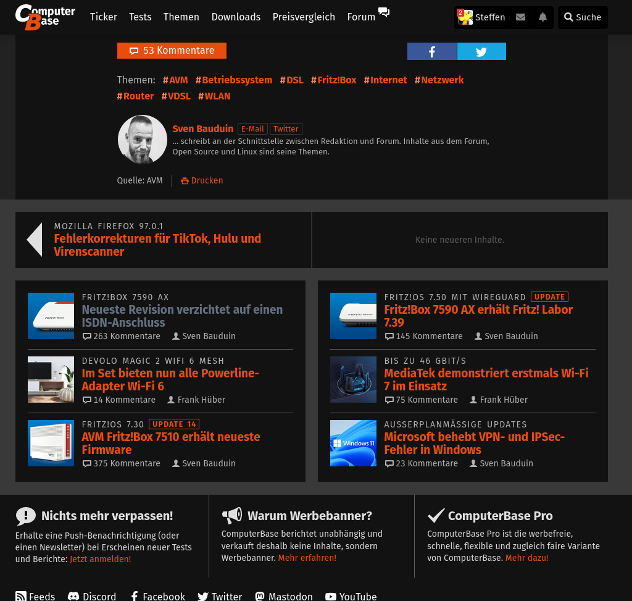The width and height of the screenshot is (632, 601).
Task: Open the Fritz! Labor 7.39 article
Action: (478, 316)
